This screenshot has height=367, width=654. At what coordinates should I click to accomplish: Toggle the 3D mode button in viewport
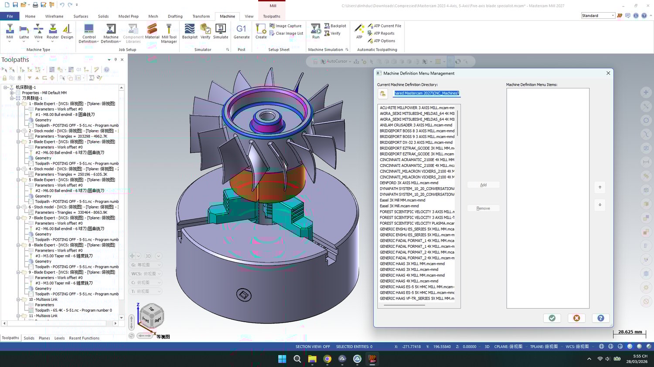point(148,256)
